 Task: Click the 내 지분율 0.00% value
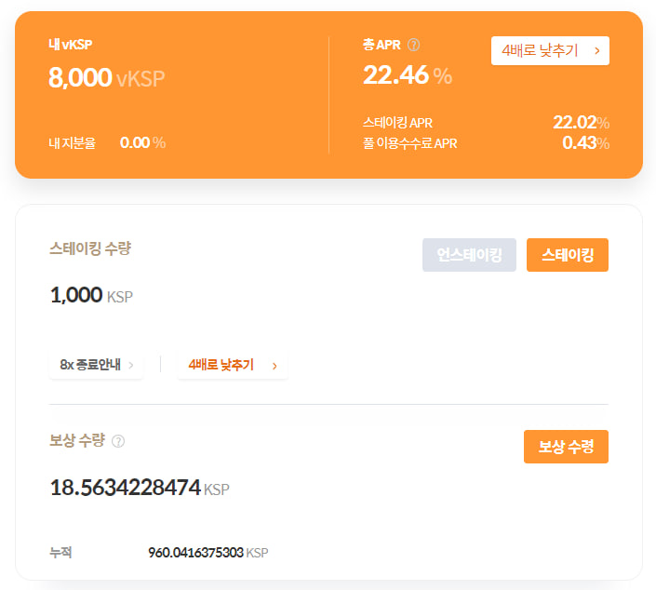click(x=142, y=142)
